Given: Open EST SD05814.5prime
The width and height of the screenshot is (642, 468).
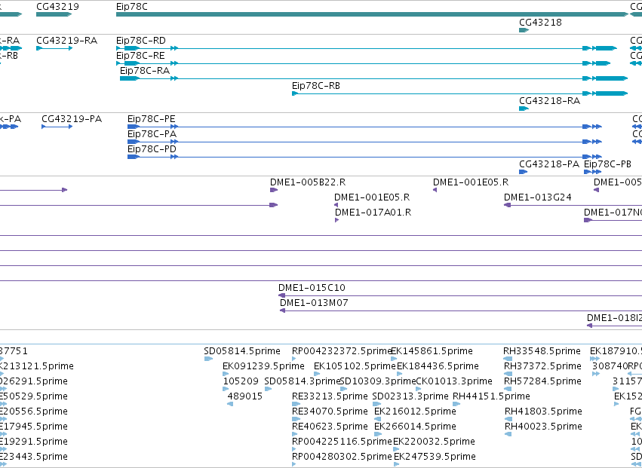Looking at the screenshot, I should click(242, 351).
